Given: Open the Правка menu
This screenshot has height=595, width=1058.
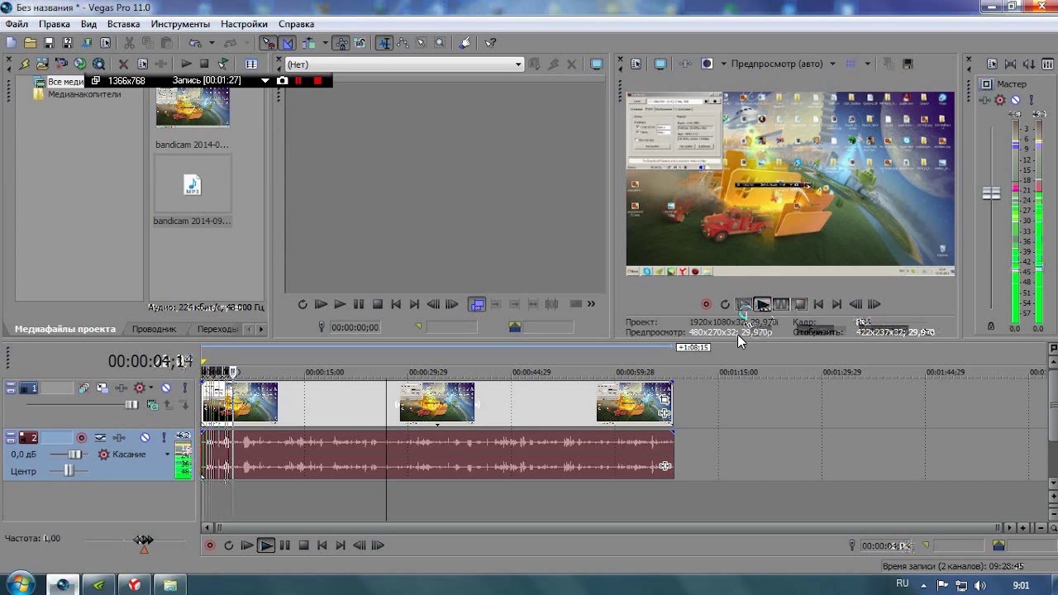Looking at the screenshot, I should coord(55,24).
